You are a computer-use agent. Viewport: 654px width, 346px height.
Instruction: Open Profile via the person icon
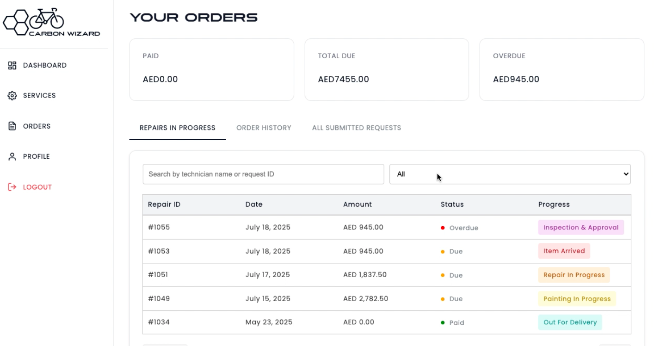click(x=12, y=156)
